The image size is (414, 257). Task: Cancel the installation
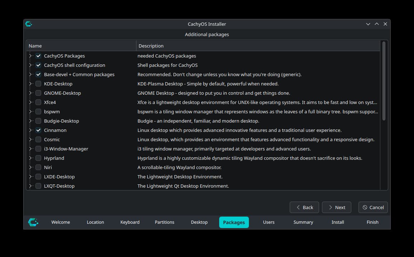click(373, 207)
